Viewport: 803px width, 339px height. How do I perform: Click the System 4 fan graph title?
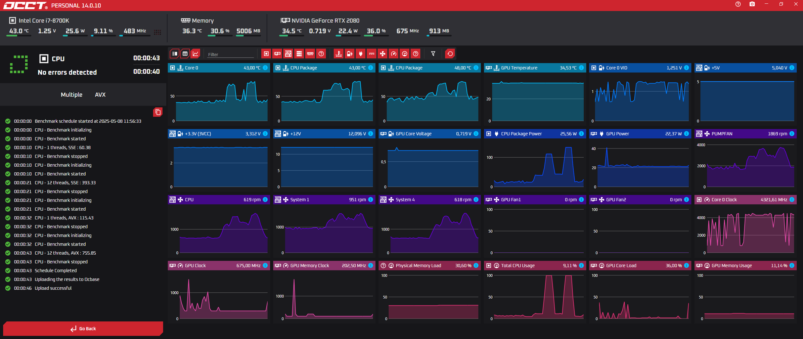405,200
